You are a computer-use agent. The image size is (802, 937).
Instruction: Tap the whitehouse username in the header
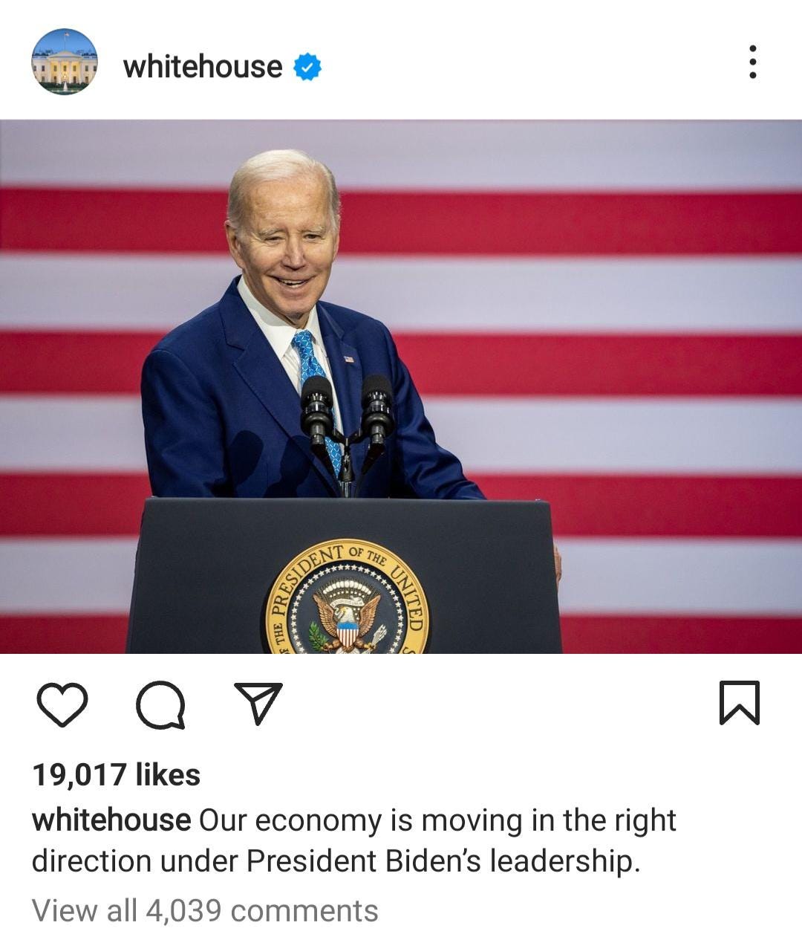coord(202,67)
